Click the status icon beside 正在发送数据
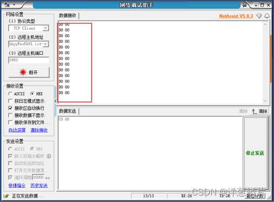Screen dimensions: 274x202 (x=6, y=196)
